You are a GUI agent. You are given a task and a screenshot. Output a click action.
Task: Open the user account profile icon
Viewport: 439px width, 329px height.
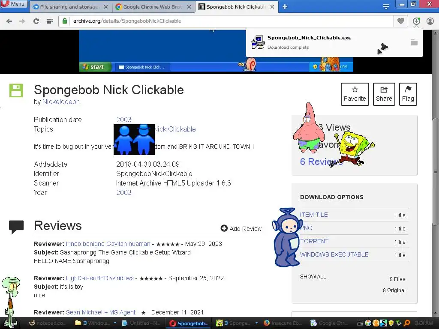click(x=430, y=21)
